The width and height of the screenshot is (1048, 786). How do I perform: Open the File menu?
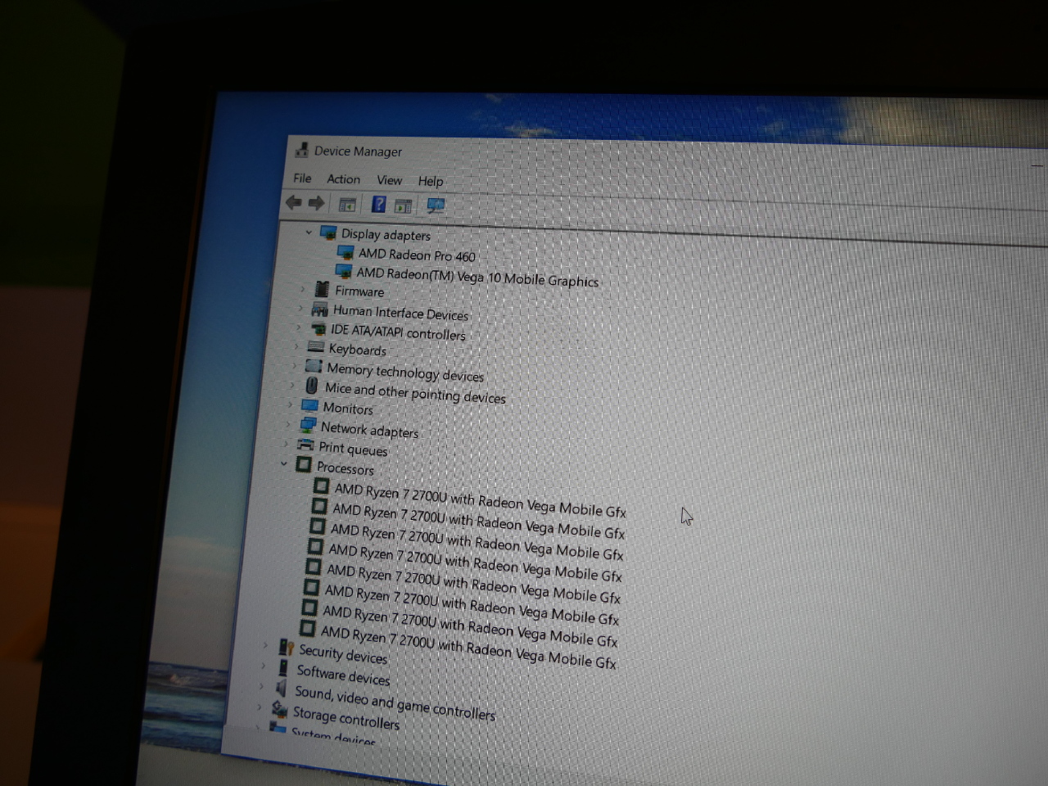(x=302, y=178)
